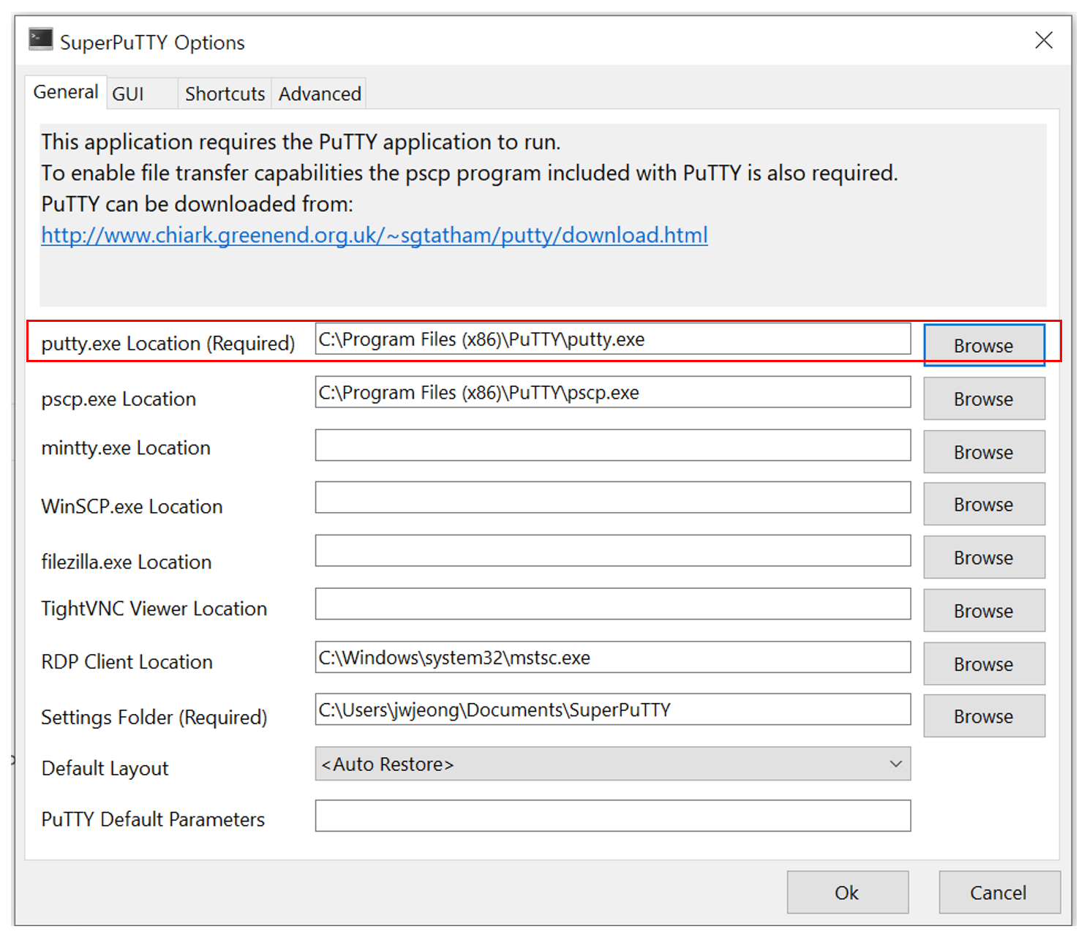Browse for WinSCP.exe location

(x=984, y=504)
